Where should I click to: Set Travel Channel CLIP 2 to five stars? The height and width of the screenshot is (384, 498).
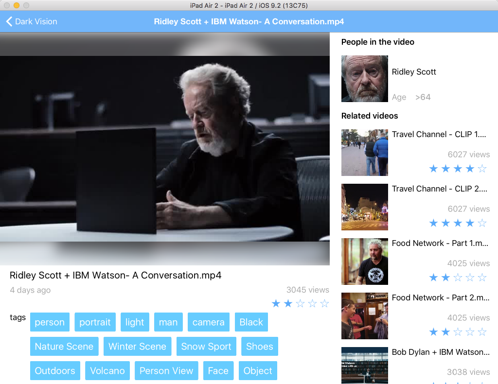click(x=482, y=223)
